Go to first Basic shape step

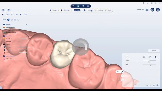(67, 10)
